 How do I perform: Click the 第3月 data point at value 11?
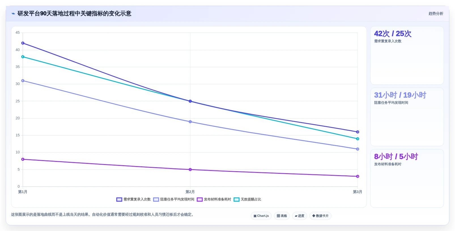(x=358, y=149)
